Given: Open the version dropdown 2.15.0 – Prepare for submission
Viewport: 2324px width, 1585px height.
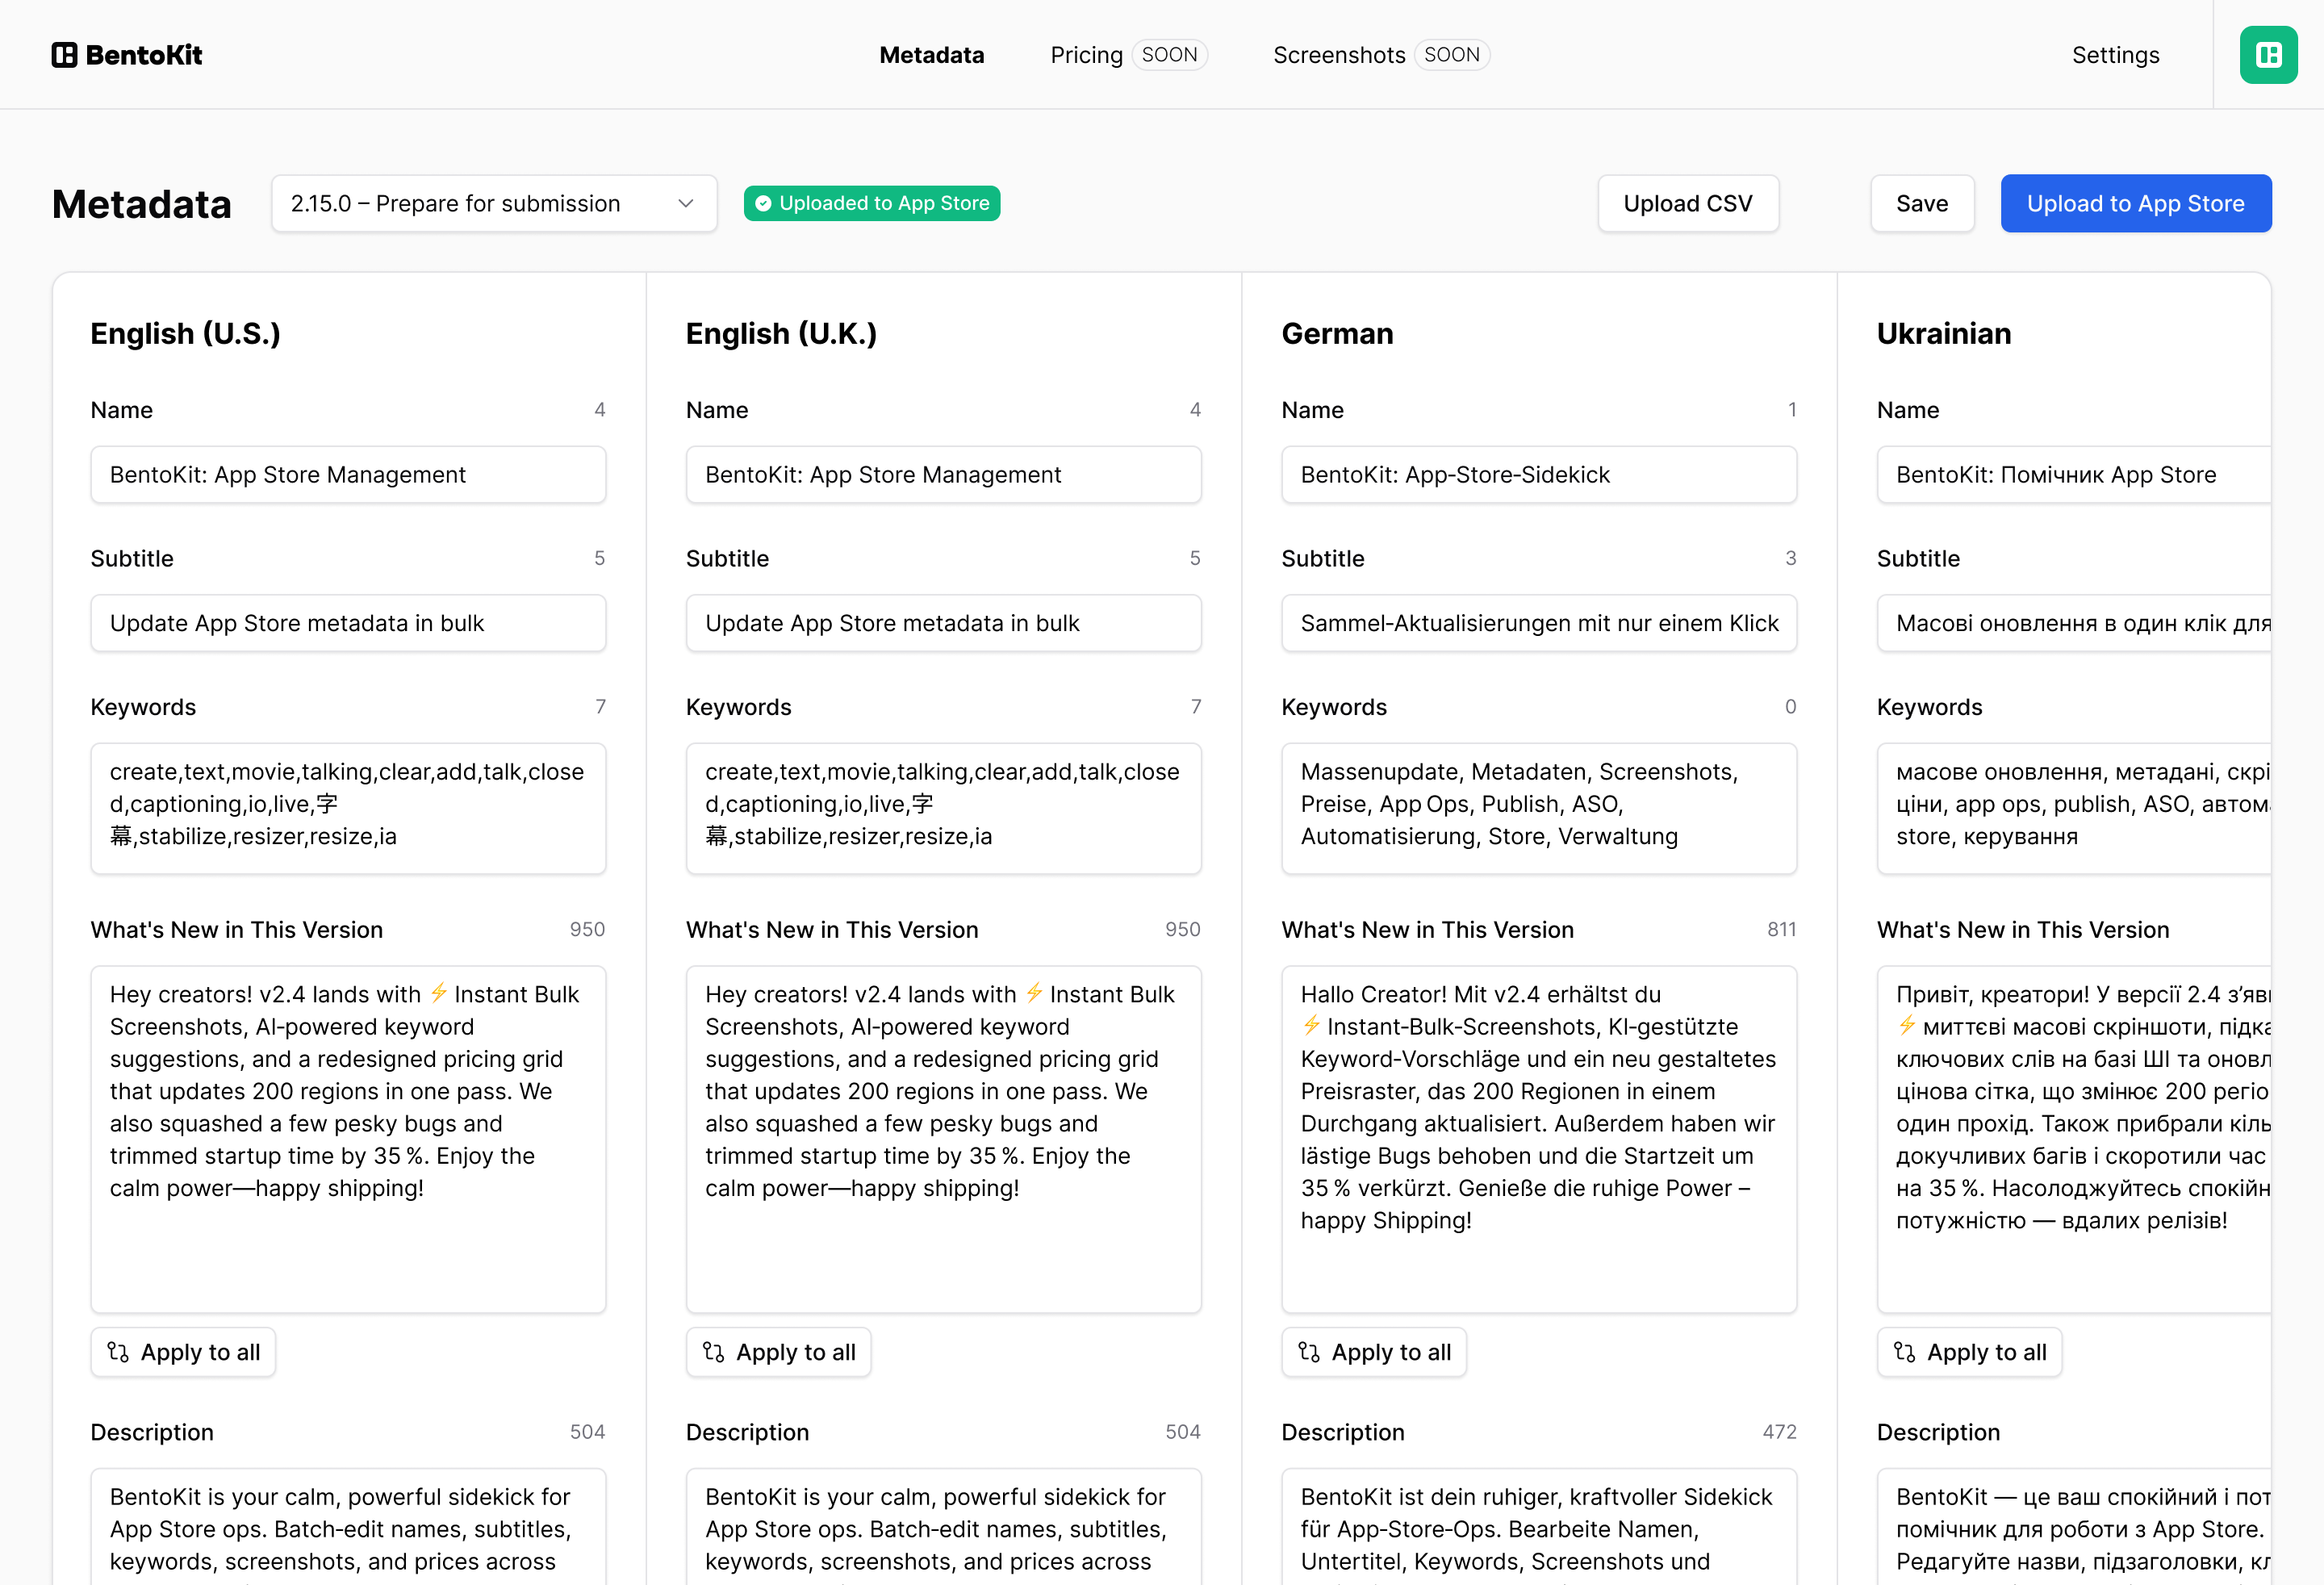Looking at the screenshot, I should (494, 204).
